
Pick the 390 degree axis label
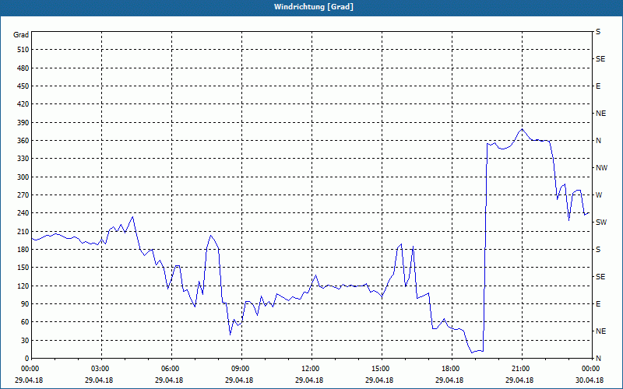pos(24,122)
